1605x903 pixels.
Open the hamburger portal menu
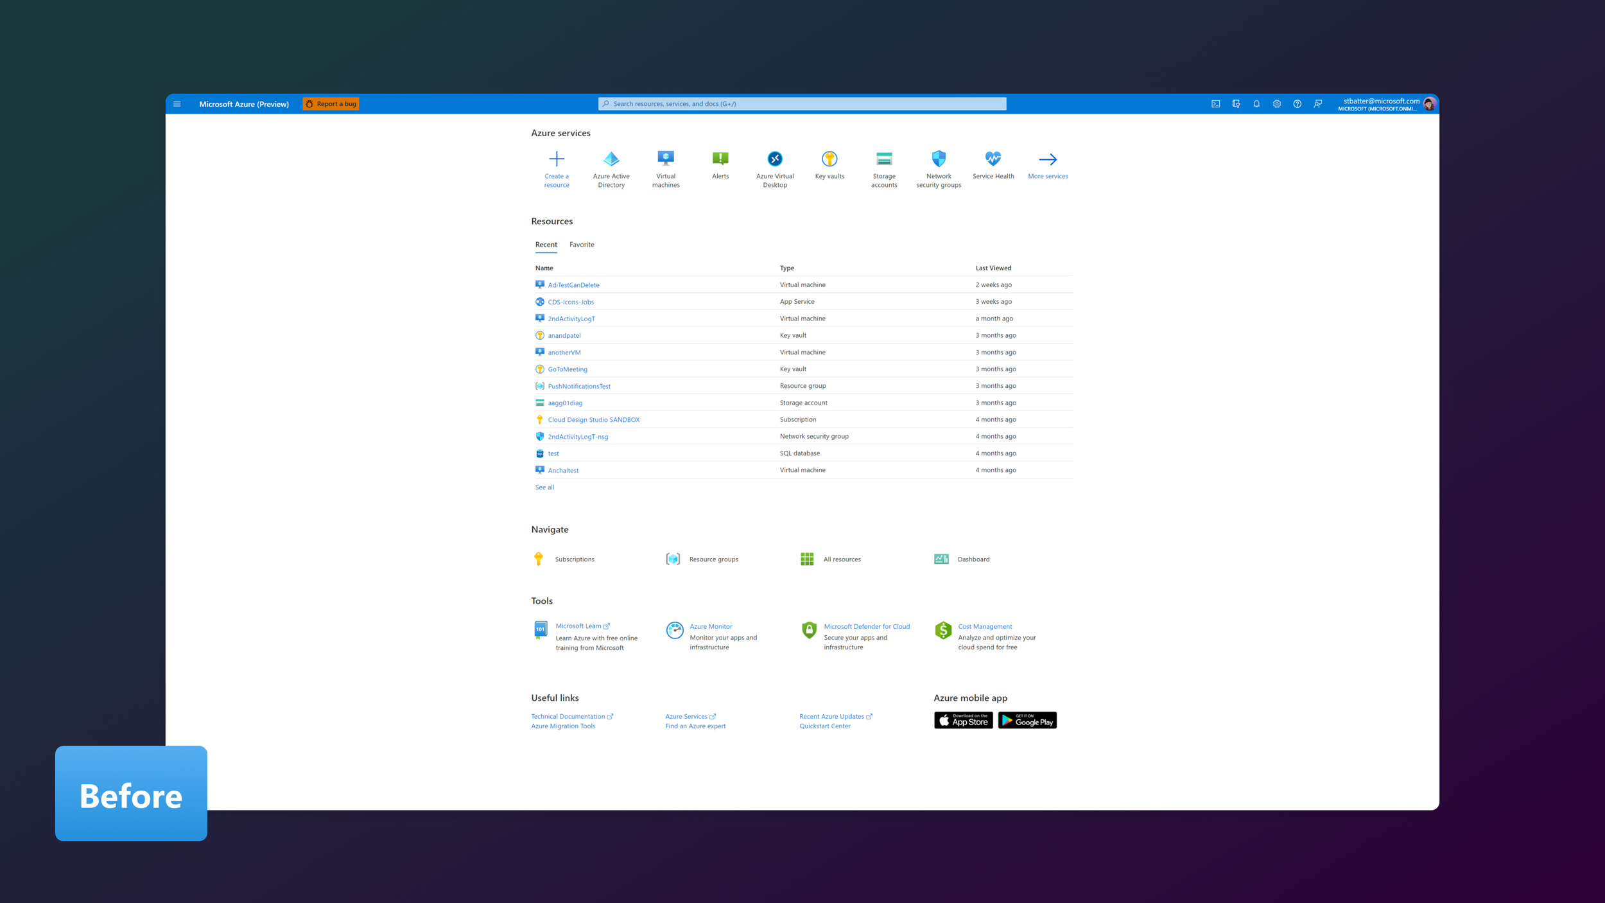[x=177, y=104]
